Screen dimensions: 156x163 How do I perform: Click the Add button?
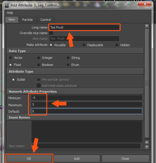77,159
